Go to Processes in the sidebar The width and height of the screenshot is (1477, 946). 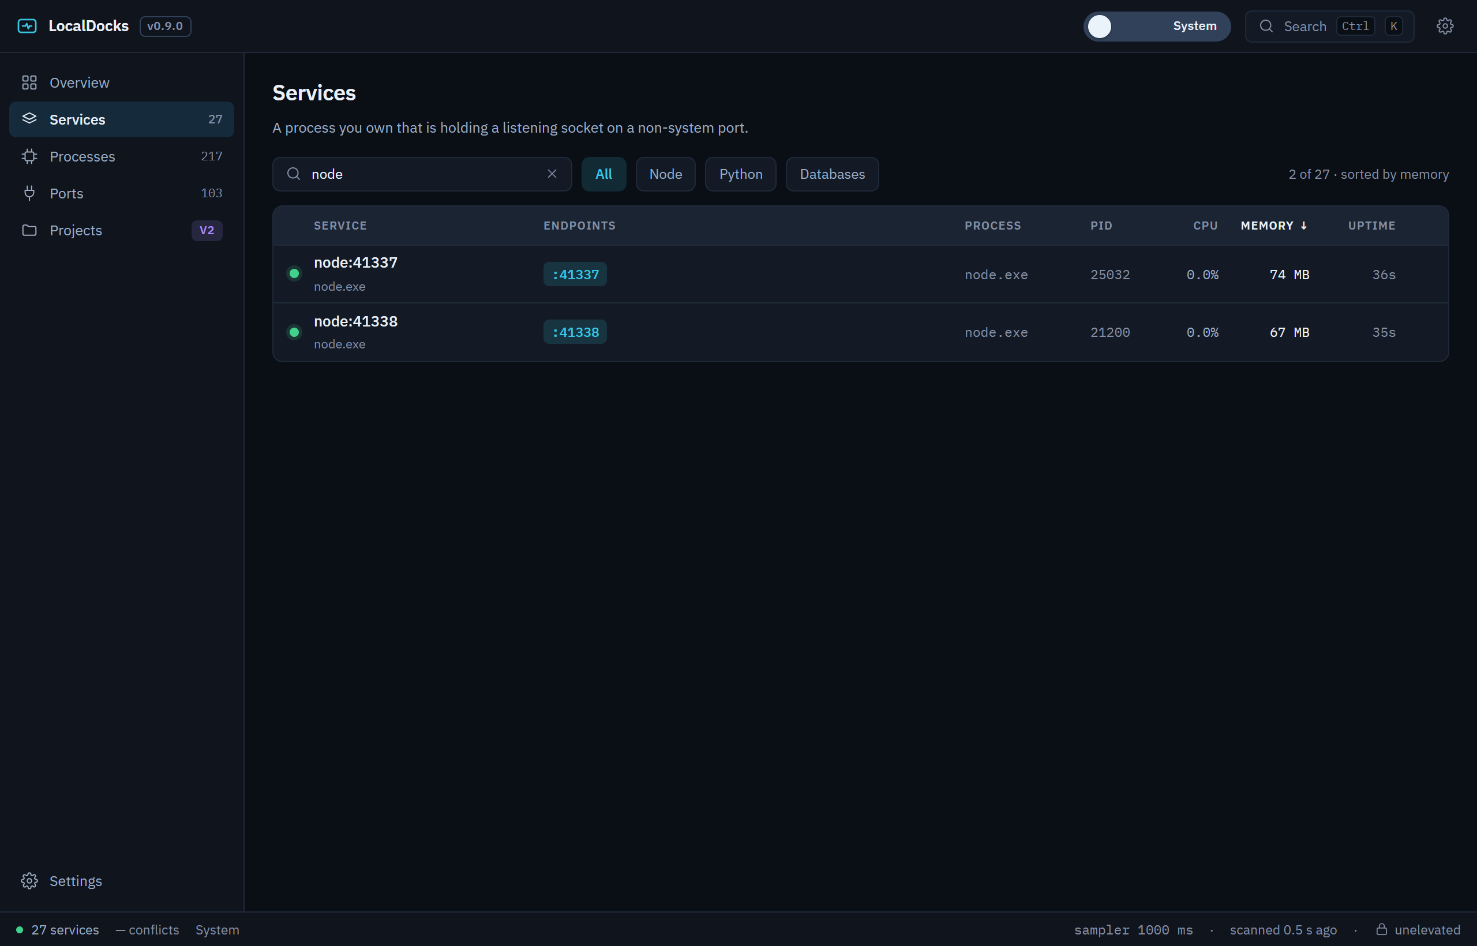coord(122,156)
